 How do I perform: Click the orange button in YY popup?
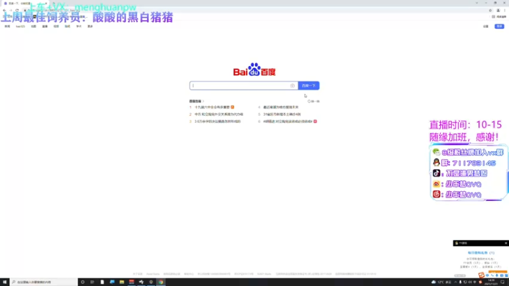(498, 271)
